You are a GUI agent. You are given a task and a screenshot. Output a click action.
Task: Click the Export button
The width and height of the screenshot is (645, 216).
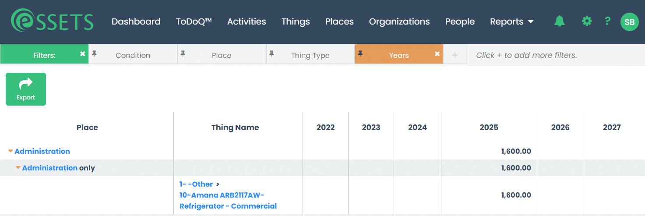pyautogui.click(x=26, y=89)
